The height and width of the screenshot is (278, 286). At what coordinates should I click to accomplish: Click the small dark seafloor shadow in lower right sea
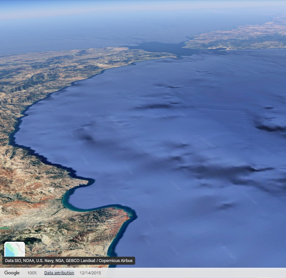(x=225, y=206)
